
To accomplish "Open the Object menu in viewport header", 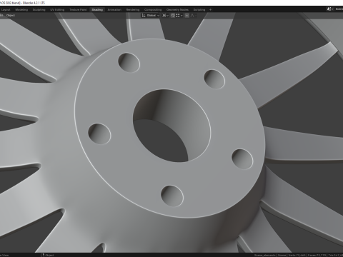I will tap(11, 16).
